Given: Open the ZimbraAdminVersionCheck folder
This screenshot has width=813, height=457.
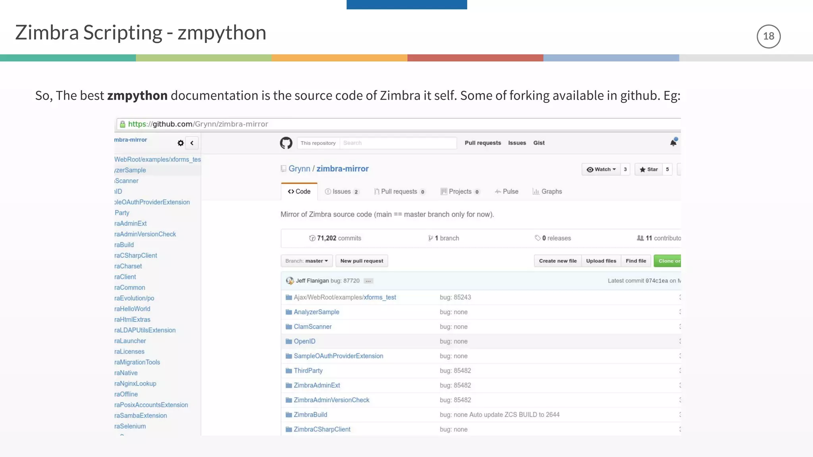Looking at the screenshot, I should 331,400.
